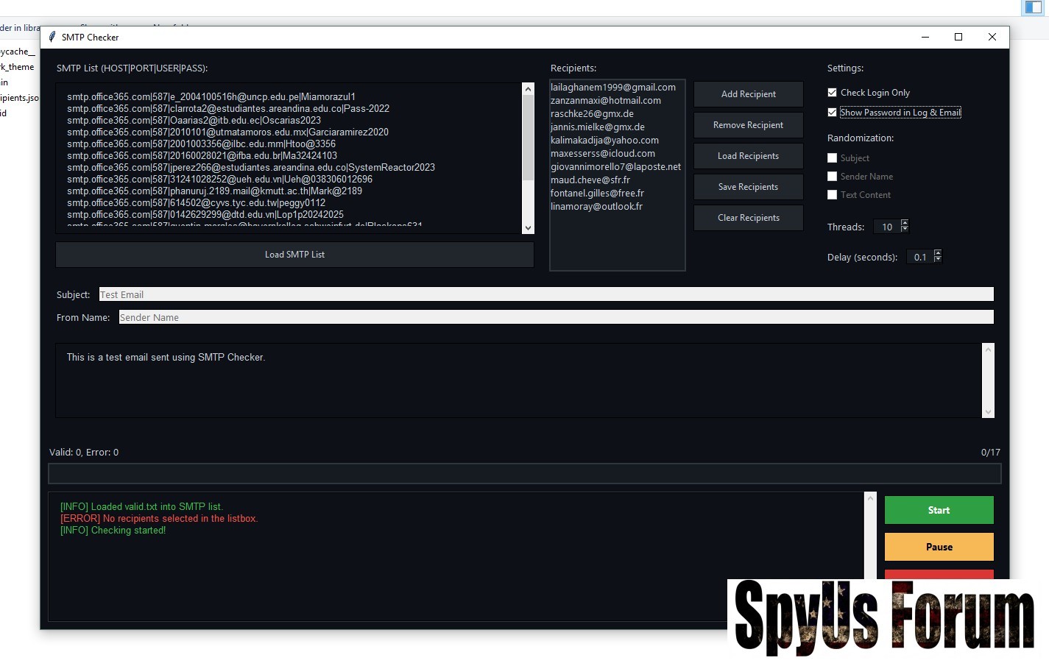Click the log panel scroll-up arrow

click(x=871, y=499)
